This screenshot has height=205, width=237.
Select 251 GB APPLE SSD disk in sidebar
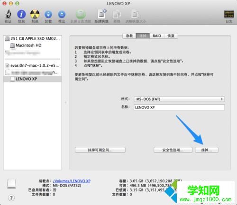coord(32,39)
